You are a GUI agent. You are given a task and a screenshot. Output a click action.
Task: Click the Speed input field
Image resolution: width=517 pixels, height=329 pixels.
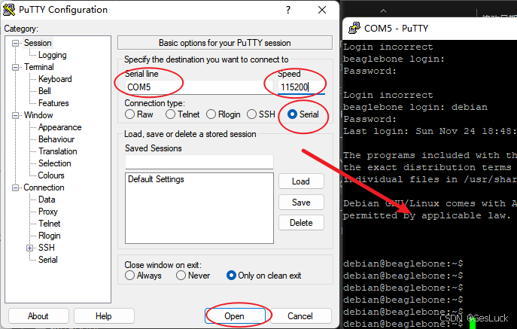point(301,87)
